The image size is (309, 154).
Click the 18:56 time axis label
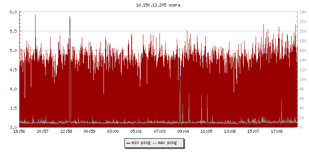click(19, 132)
